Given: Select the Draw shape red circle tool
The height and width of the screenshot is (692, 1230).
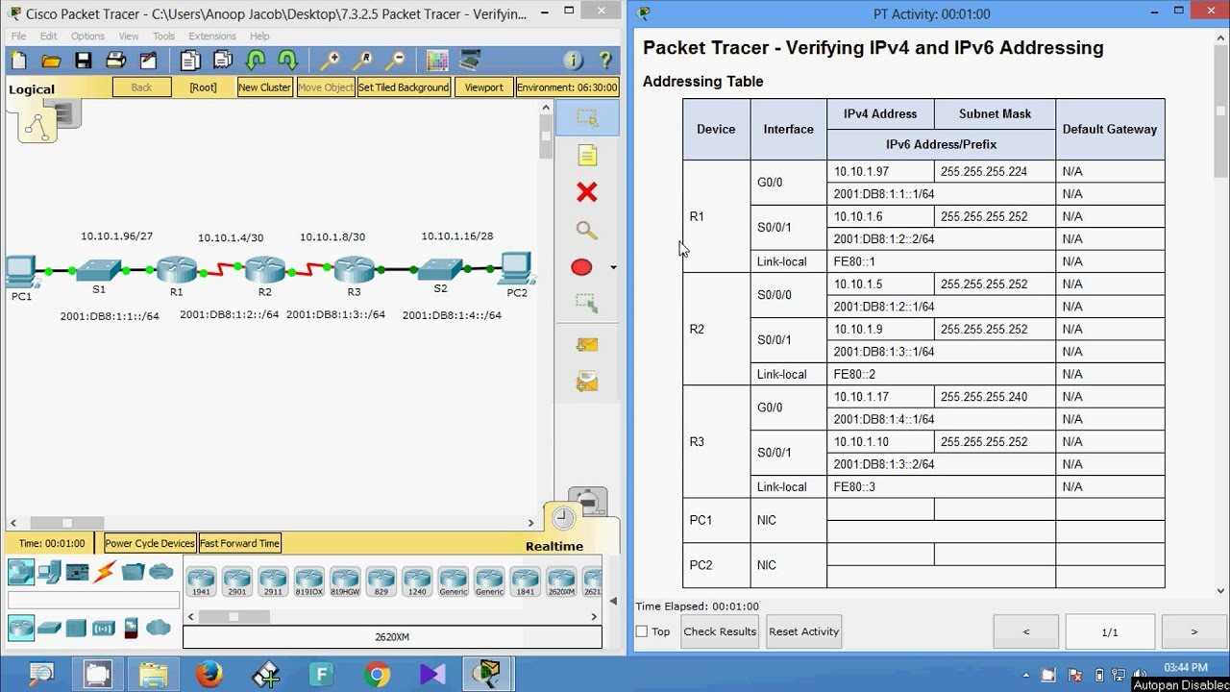Looking at the screenshot, I should pos(581,267).
